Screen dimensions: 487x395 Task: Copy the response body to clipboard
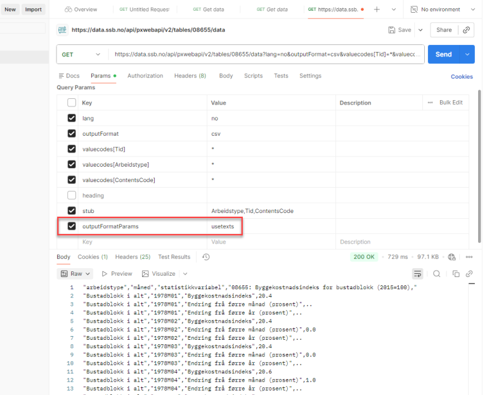(455, 274)
